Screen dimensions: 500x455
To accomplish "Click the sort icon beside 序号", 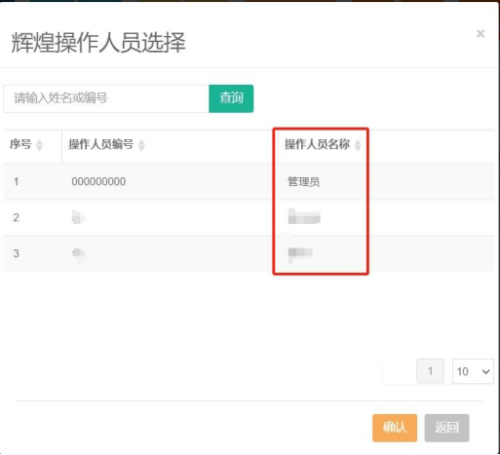I will [x=39, y=145].
